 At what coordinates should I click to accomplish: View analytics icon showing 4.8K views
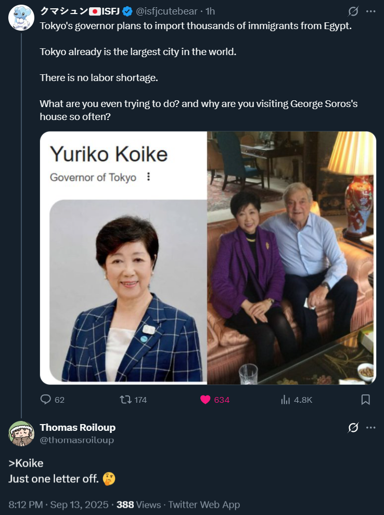(x=285, y=400)
